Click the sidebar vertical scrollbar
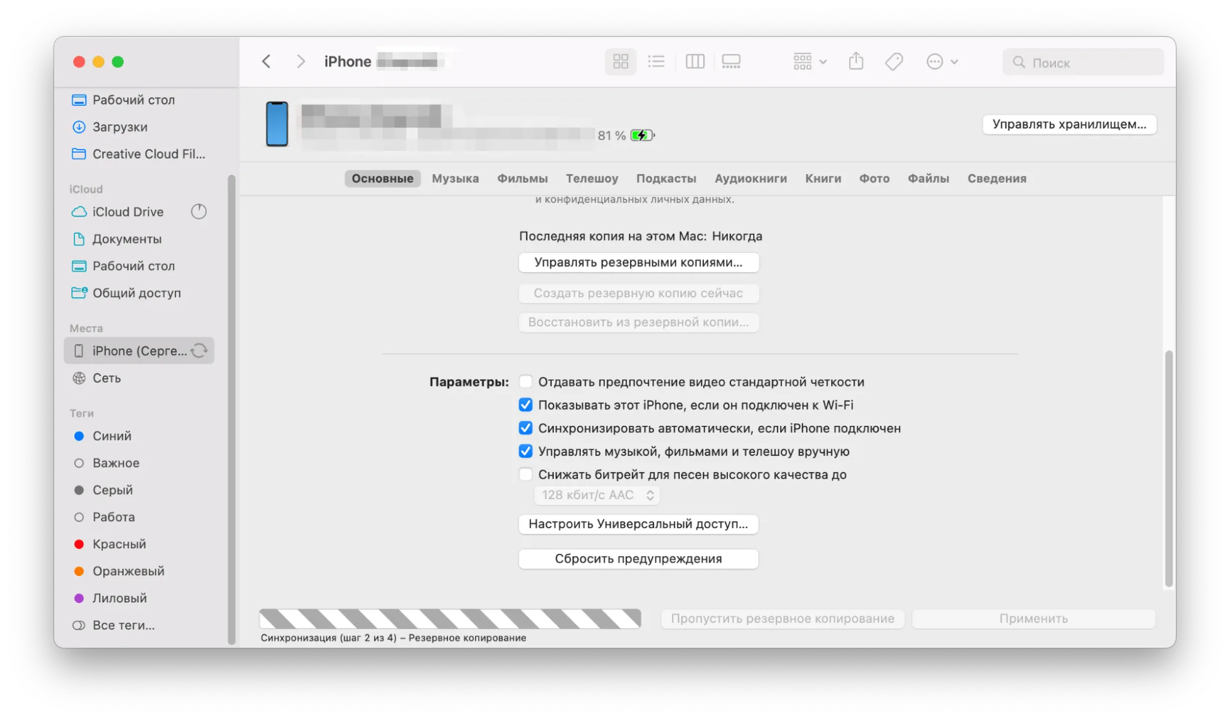 (x=231, y=409)
